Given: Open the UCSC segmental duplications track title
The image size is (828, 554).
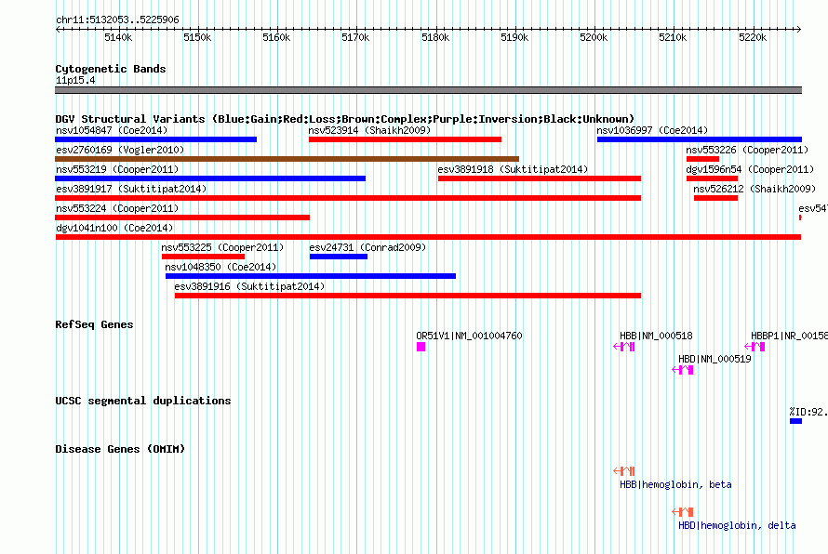Looking at the screenshot, I should point(143,401).
